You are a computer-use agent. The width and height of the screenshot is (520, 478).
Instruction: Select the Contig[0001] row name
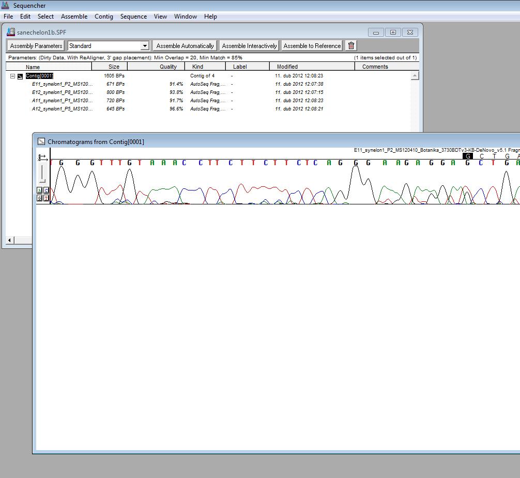39,76
